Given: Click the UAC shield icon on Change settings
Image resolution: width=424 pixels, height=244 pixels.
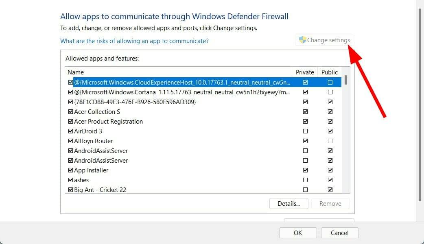Looking at the screenshot, I should (x=302, y=39).
